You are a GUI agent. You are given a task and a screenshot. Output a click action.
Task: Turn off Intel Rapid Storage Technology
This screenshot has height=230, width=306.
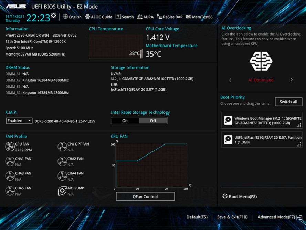point(153,121)
